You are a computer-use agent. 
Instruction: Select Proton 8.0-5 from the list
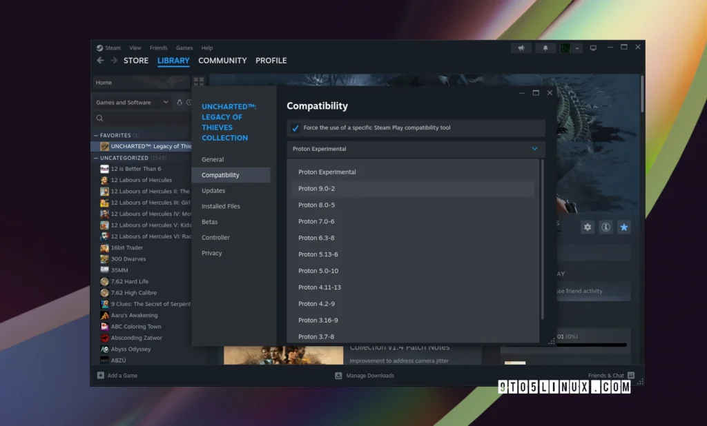[x=413, y=205]
